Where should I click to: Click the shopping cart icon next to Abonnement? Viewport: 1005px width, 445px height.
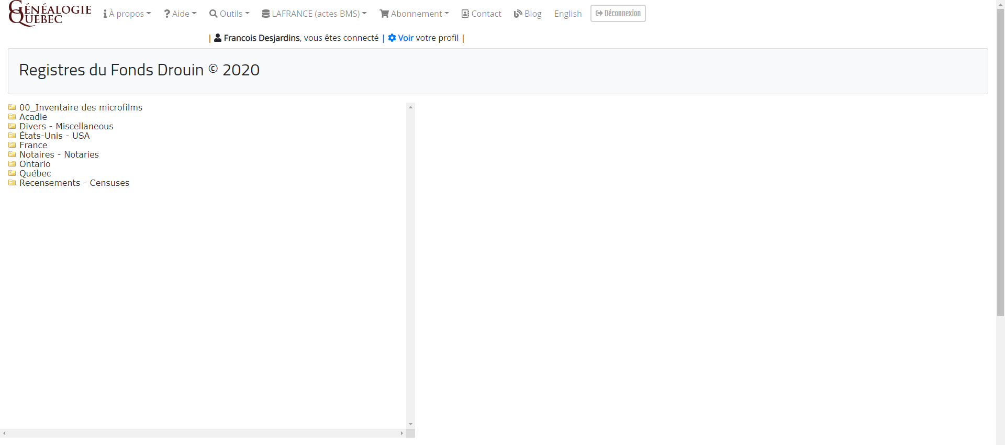point(384,14)
